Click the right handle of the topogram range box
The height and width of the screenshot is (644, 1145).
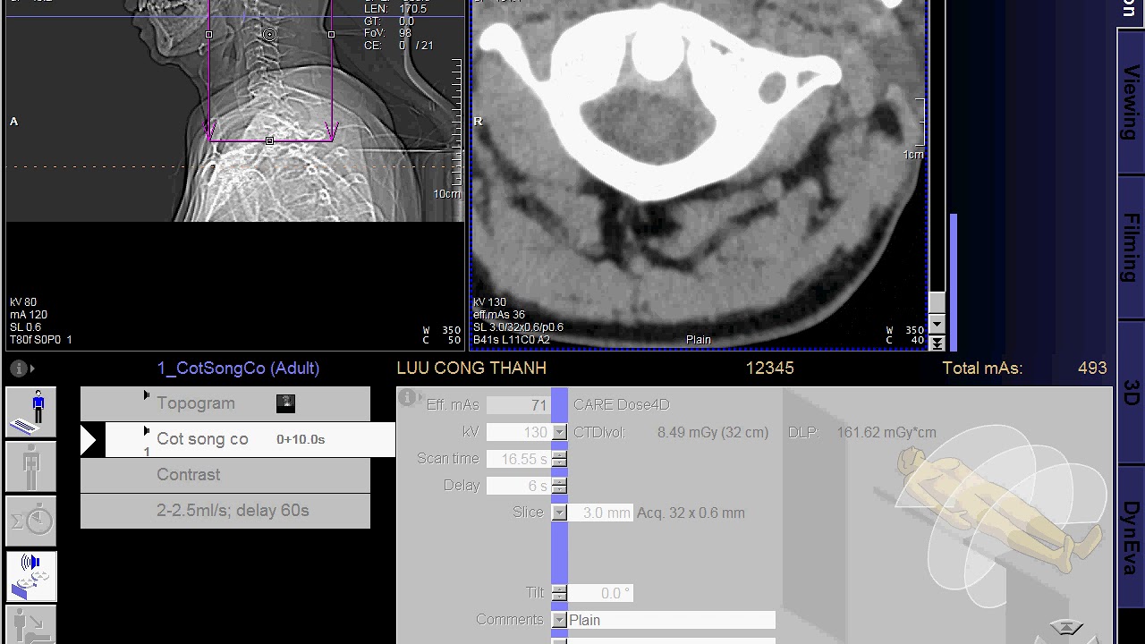331,35
